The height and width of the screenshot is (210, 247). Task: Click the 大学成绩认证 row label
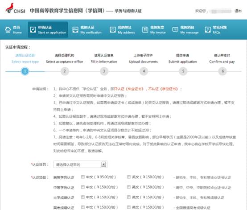[64, 198]
